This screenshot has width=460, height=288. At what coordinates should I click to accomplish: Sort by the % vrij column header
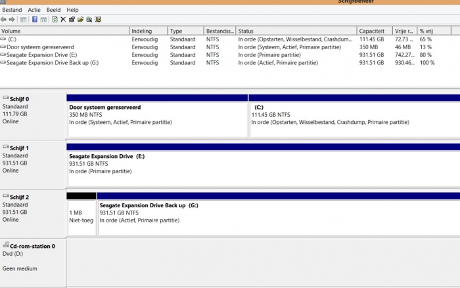434,31
